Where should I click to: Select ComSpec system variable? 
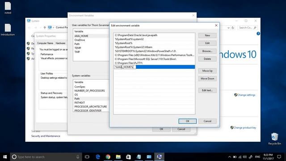point(91,87)
